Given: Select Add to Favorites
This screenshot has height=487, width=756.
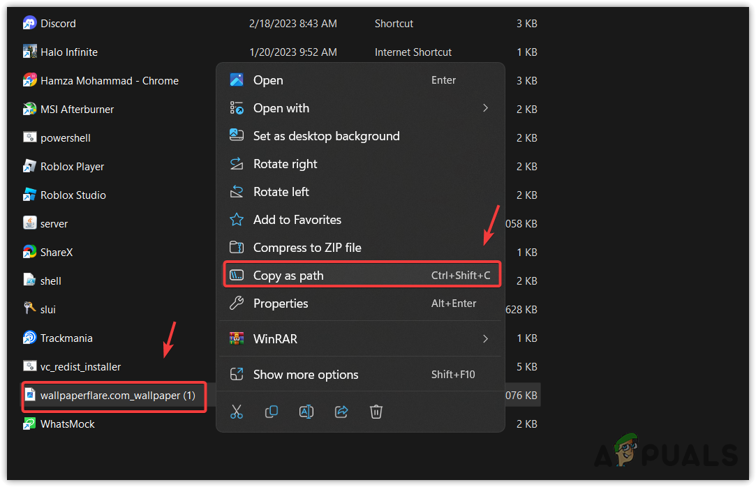Looking at the screenshot, I should [297, 220].
